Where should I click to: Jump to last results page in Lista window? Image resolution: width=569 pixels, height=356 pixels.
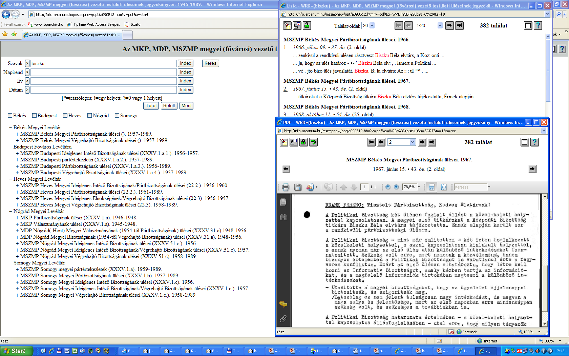(x=459, y=25)
